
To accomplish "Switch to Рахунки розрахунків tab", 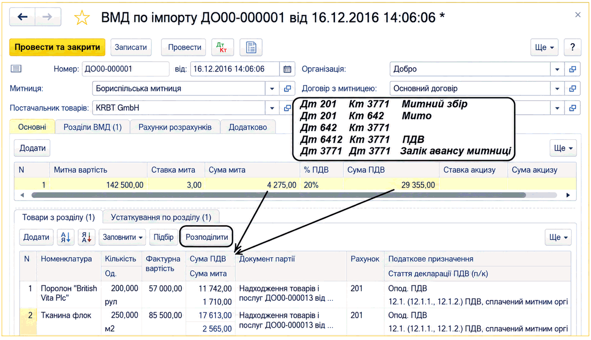I will (175, 127).
